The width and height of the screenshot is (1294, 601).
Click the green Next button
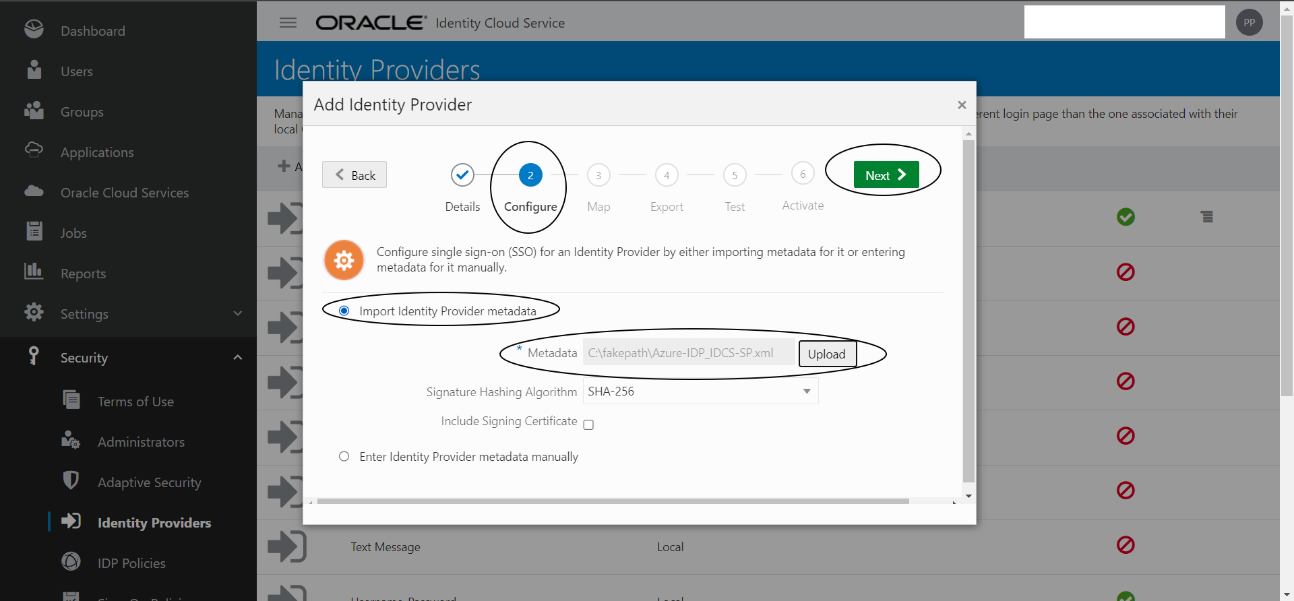click(x=886, y=175)
